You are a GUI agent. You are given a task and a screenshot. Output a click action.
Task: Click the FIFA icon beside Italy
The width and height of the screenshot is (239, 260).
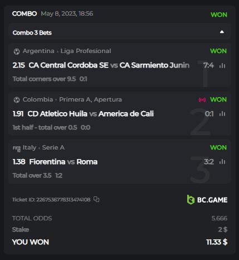click(x=17, y=148)
